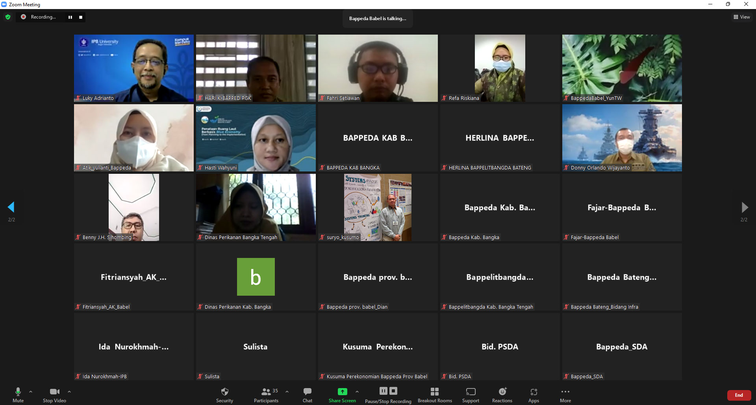Expand audio options arrow beside Mute
This screenshot has height=405, width=756.
[x=31, y=392]
